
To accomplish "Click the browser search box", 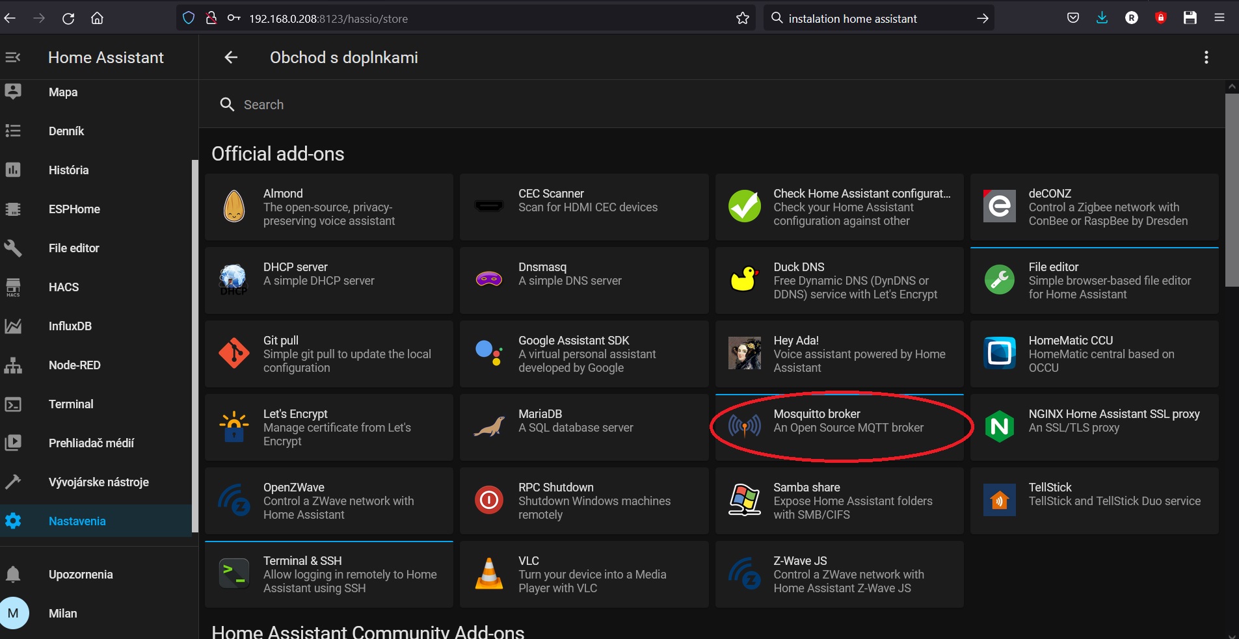I will 878,18.
